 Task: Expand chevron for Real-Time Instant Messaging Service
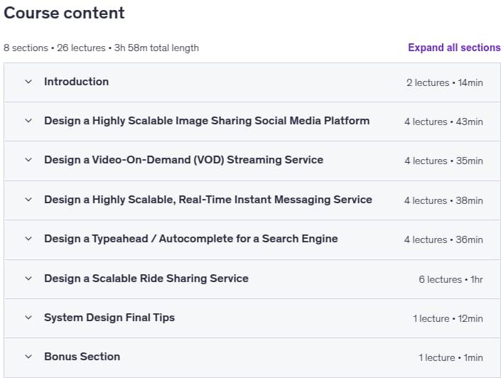(28, 200)
